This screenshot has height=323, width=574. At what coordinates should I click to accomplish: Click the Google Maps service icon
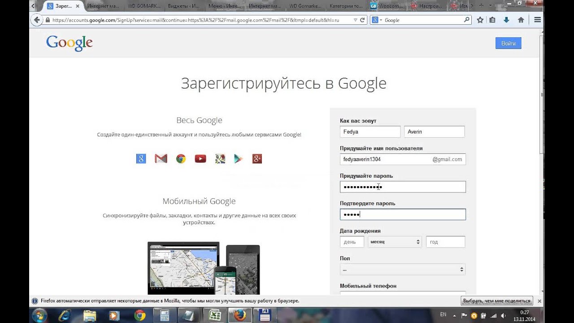point(220,158)
